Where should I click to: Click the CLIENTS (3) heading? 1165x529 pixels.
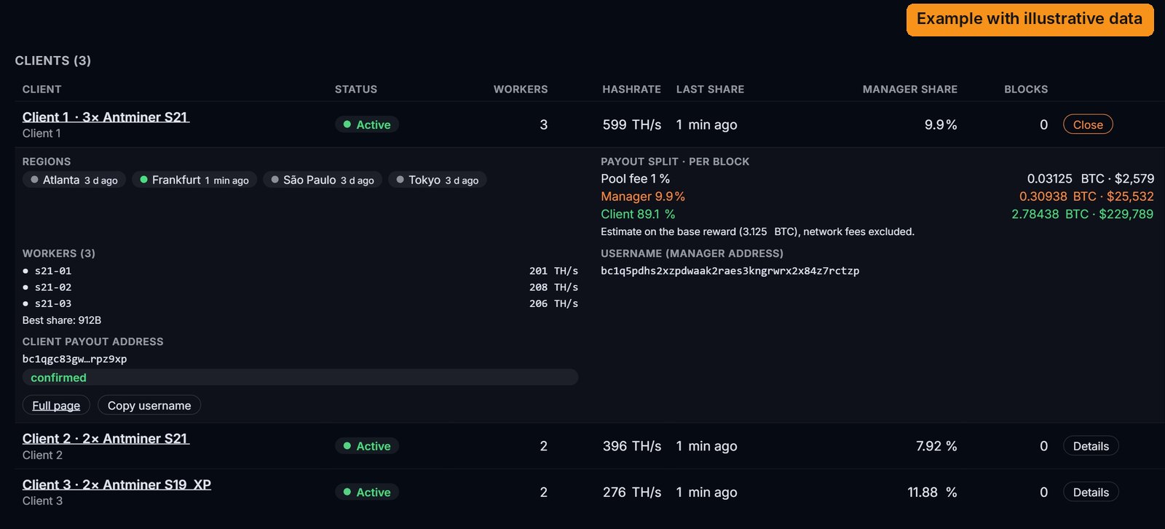pyautogui.click(x=53, y=60)
